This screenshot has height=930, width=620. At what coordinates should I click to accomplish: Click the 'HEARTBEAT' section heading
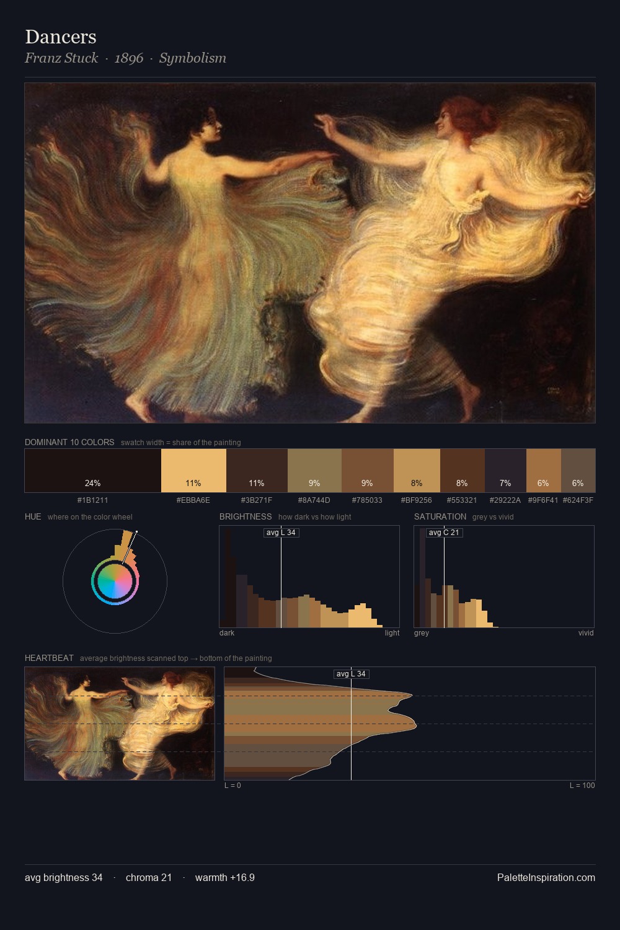pyautogui.click(x=49, y=658)
